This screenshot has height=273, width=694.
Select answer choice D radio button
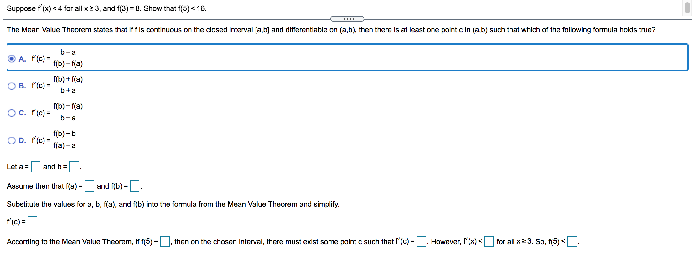pyautogui.click(x=12, y=140)
